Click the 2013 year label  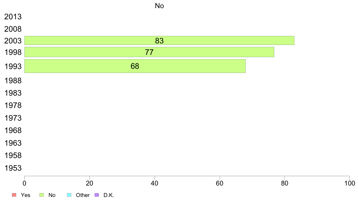[x=13, y=17]
